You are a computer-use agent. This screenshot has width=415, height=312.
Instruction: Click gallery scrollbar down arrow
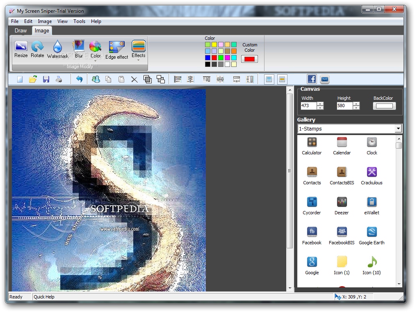pyautogui.click(x=399, y=284)
